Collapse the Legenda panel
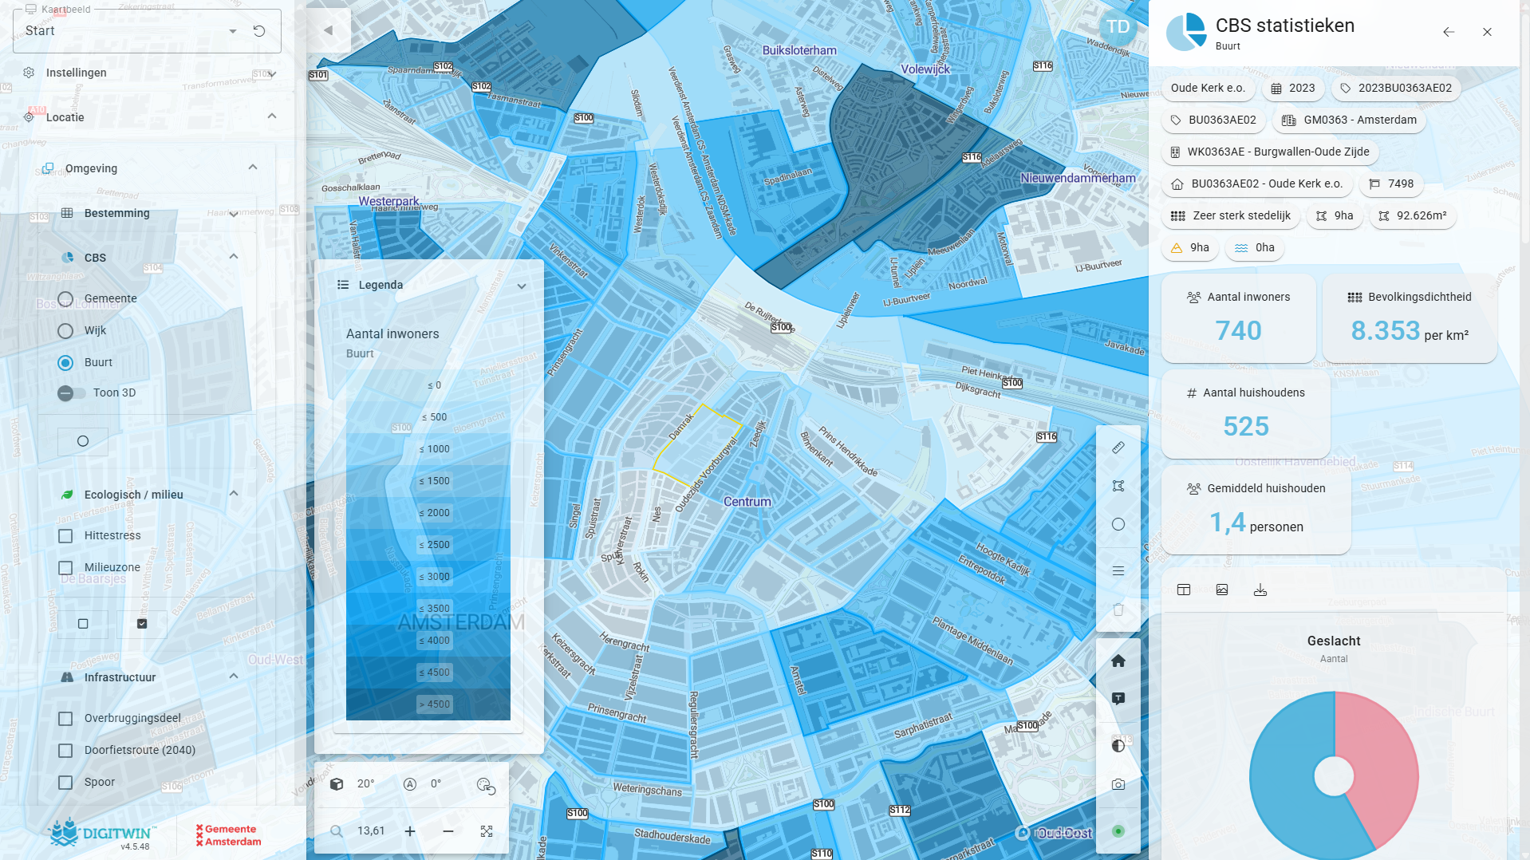 click(522, 286)
